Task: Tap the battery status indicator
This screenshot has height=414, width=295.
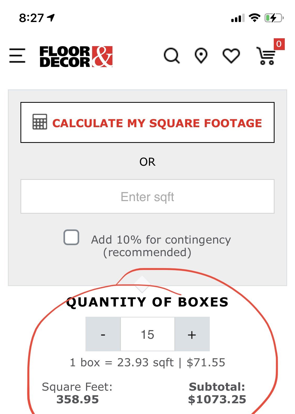Action: point(274,18)
